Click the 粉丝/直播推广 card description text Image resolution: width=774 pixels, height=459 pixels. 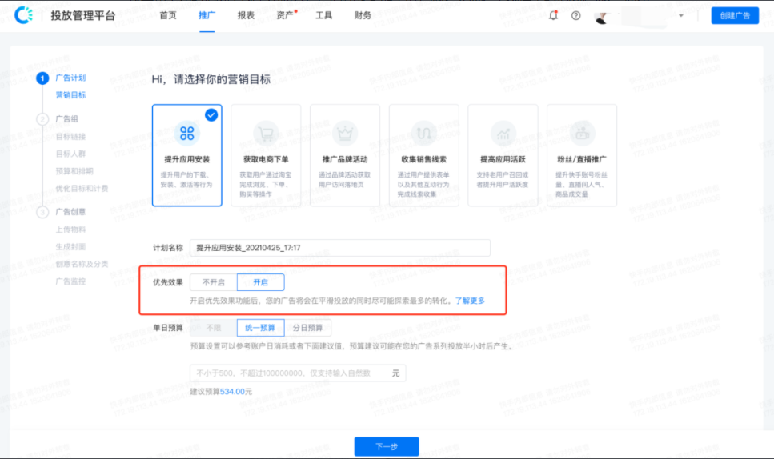pos(581,185)
